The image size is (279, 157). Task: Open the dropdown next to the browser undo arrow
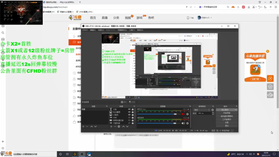262,7
